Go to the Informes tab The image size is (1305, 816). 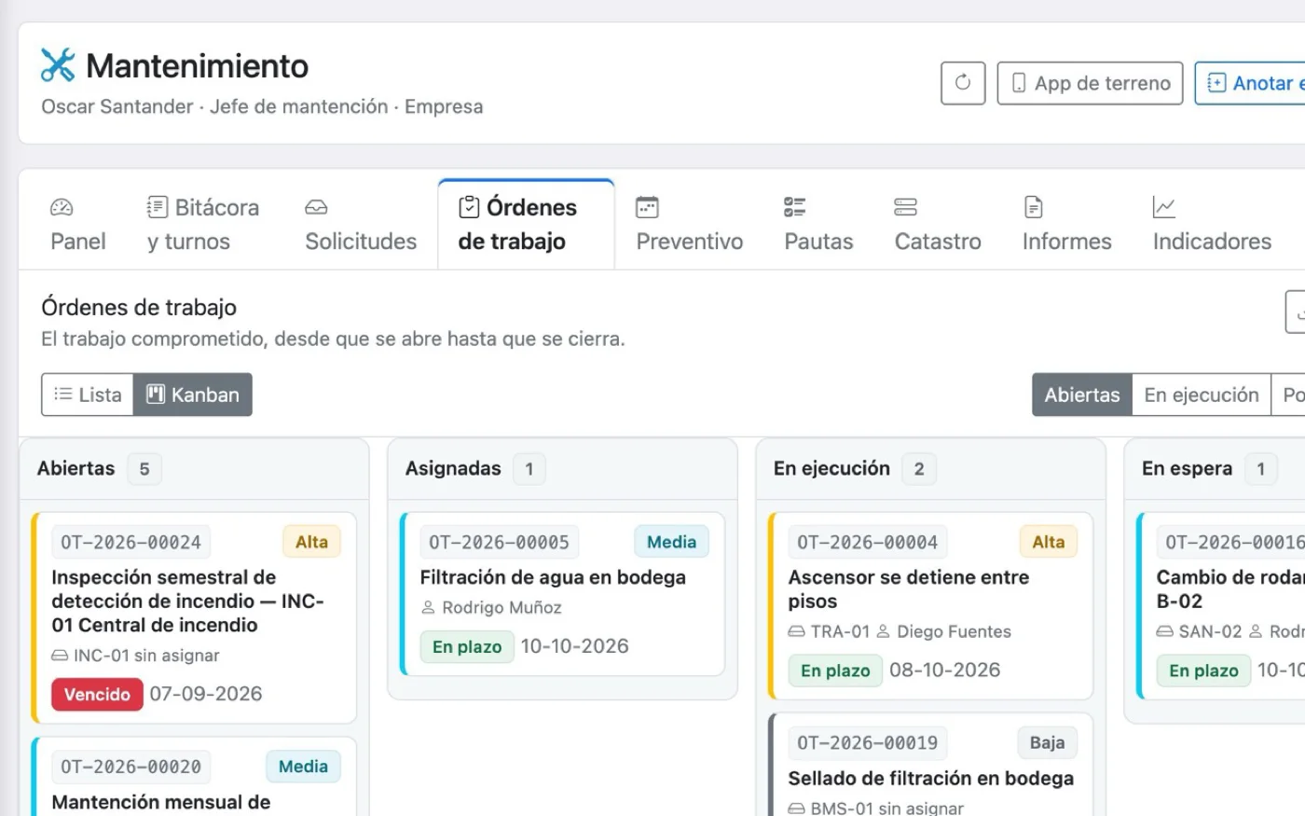(1066, 224)
